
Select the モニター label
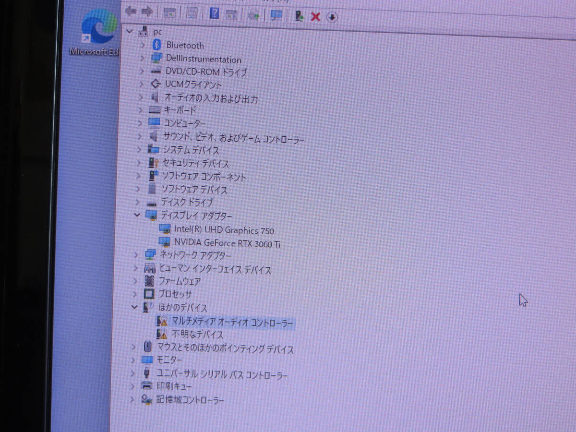169,360
